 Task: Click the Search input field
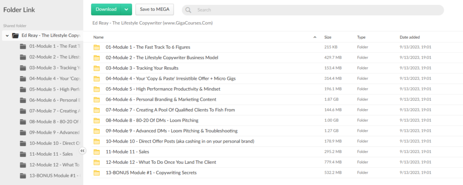(317, 10)
